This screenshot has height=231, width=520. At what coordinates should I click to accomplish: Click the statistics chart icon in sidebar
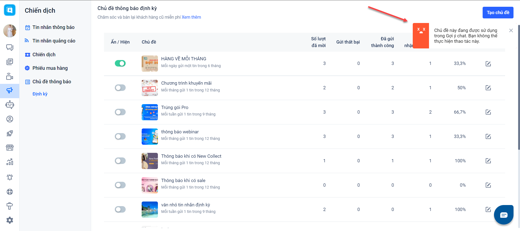10,162
